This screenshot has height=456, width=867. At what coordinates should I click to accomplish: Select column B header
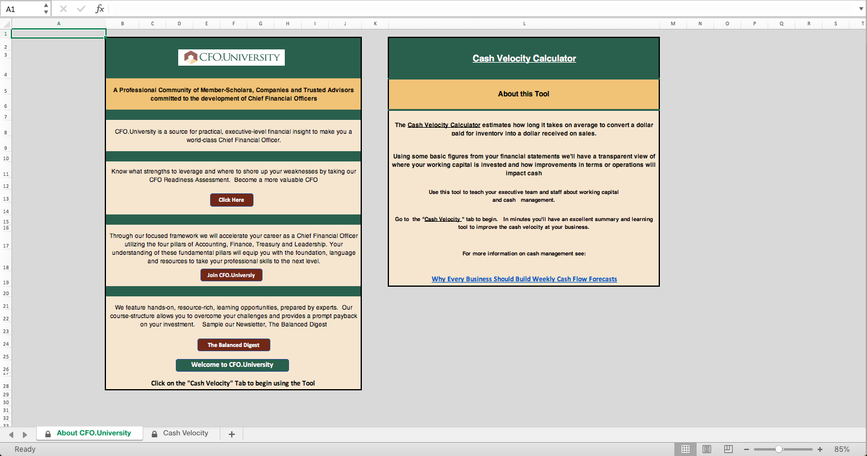(122, 24)
